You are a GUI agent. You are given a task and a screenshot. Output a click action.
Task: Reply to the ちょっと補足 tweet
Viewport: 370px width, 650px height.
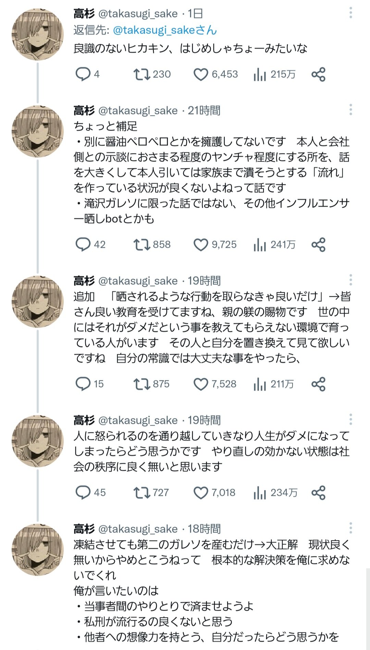83,245
